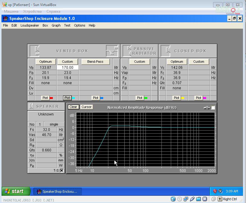Viewport: 246px width, 203px height.
Task: Click the VirtualBox hard disk status icon
Action: [x=173, y=199]
